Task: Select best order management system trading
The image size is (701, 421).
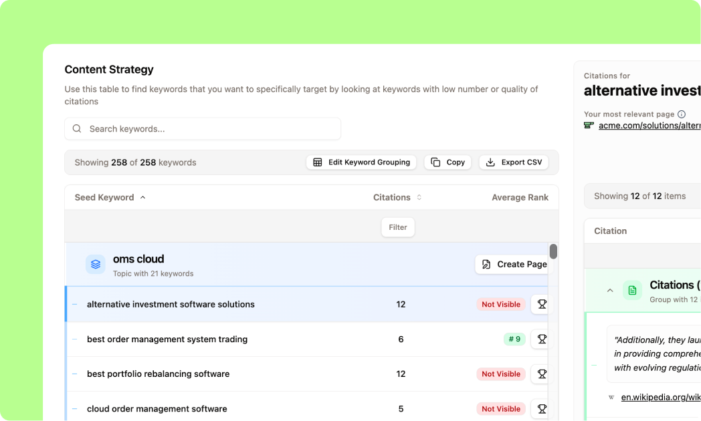Action: coord(167,339)
